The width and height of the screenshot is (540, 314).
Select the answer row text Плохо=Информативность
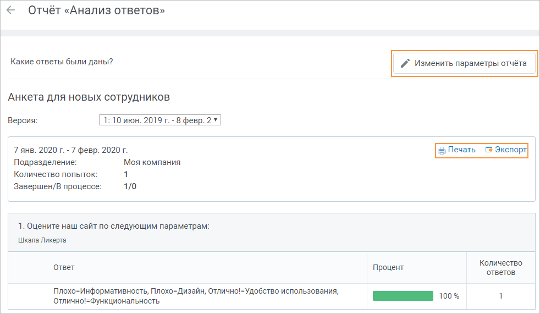(x=101, y=291)
